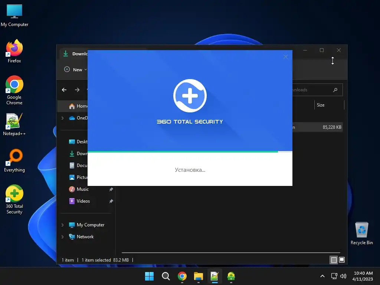Open the My Computer desktop icon

[x=14, y=16]
